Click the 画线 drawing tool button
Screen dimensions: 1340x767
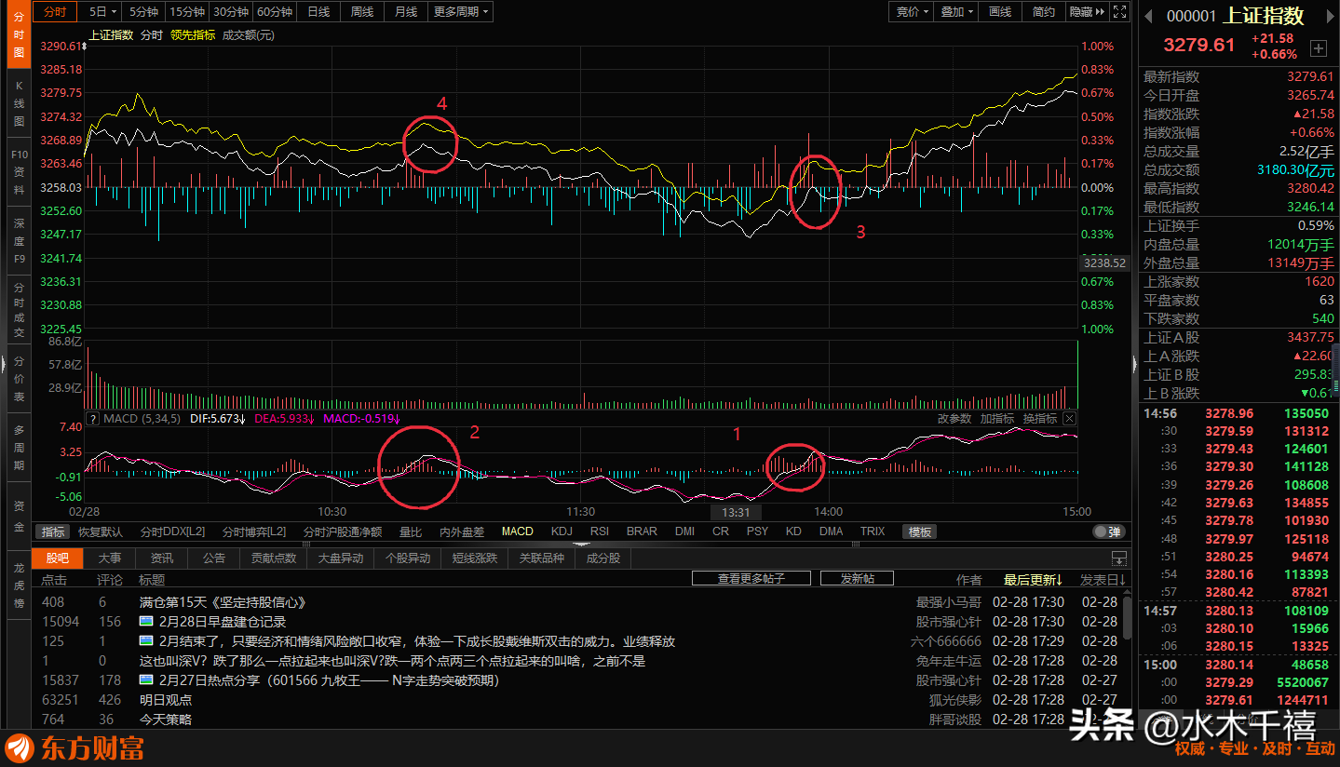pyautogui.click(x=1000, y=12)
